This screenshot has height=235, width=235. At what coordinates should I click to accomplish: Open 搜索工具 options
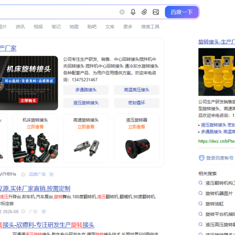coord(150,27)
